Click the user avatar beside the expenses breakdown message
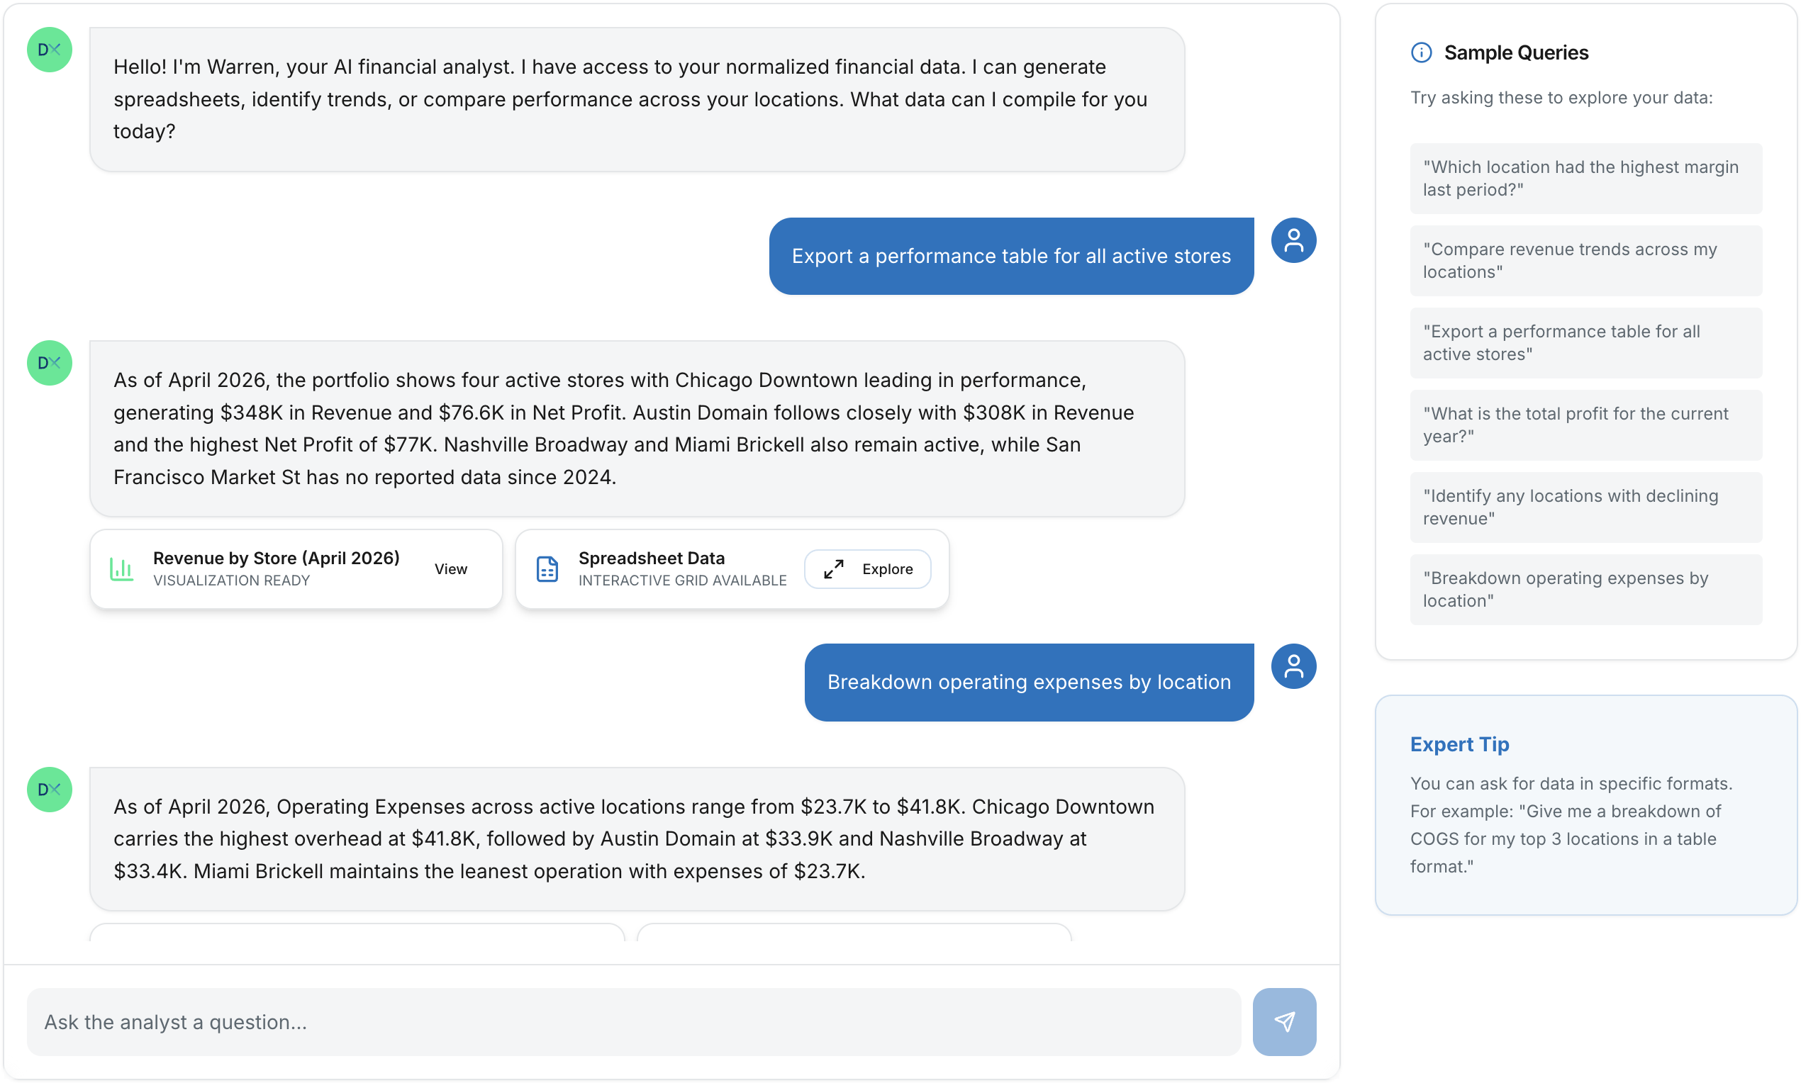The width and height of the screenshot is (1801, 1083). point(1293,666)
